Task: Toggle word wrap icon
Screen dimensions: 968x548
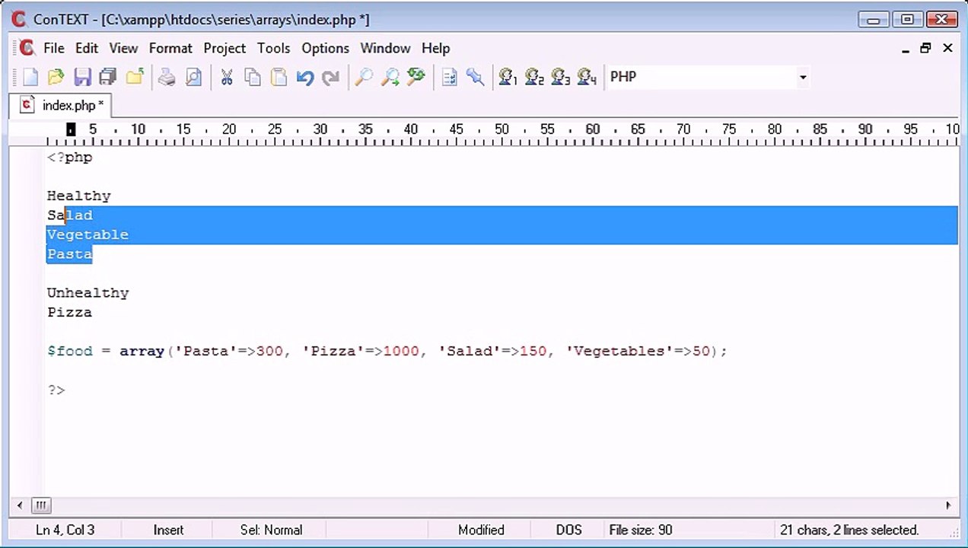Action: click(x=449, y=77)
